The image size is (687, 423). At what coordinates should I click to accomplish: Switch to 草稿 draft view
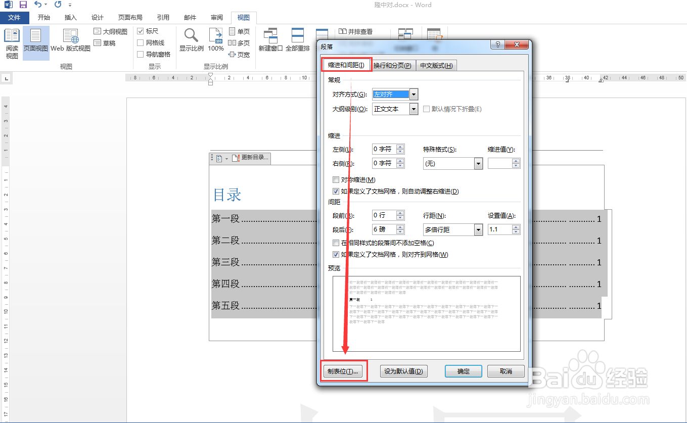[x=105, y=43]
